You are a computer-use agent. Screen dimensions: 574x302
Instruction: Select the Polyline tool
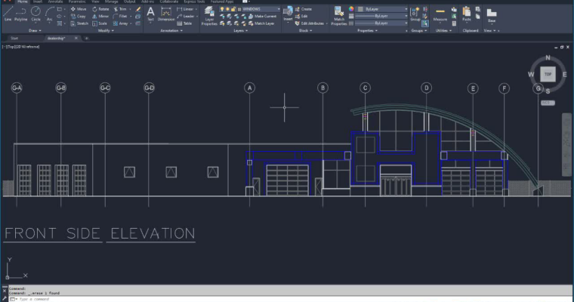click(21, 13)
